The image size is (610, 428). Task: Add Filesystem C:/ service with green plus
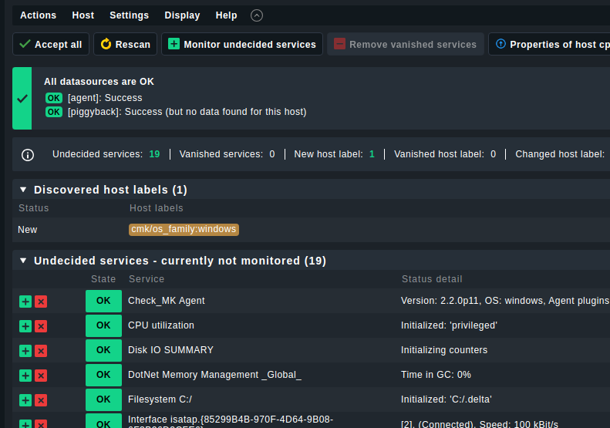point(25,400)
